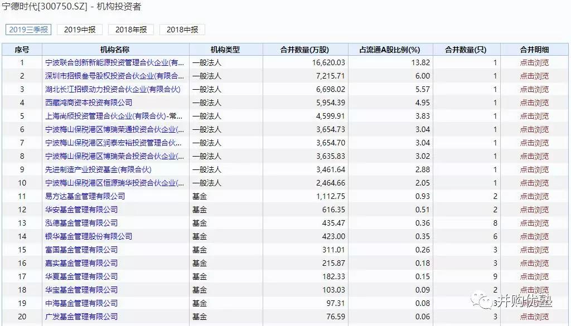Click 点击浏览 for 华安基金 row
The image size is (571, 326).
[534, 210]
